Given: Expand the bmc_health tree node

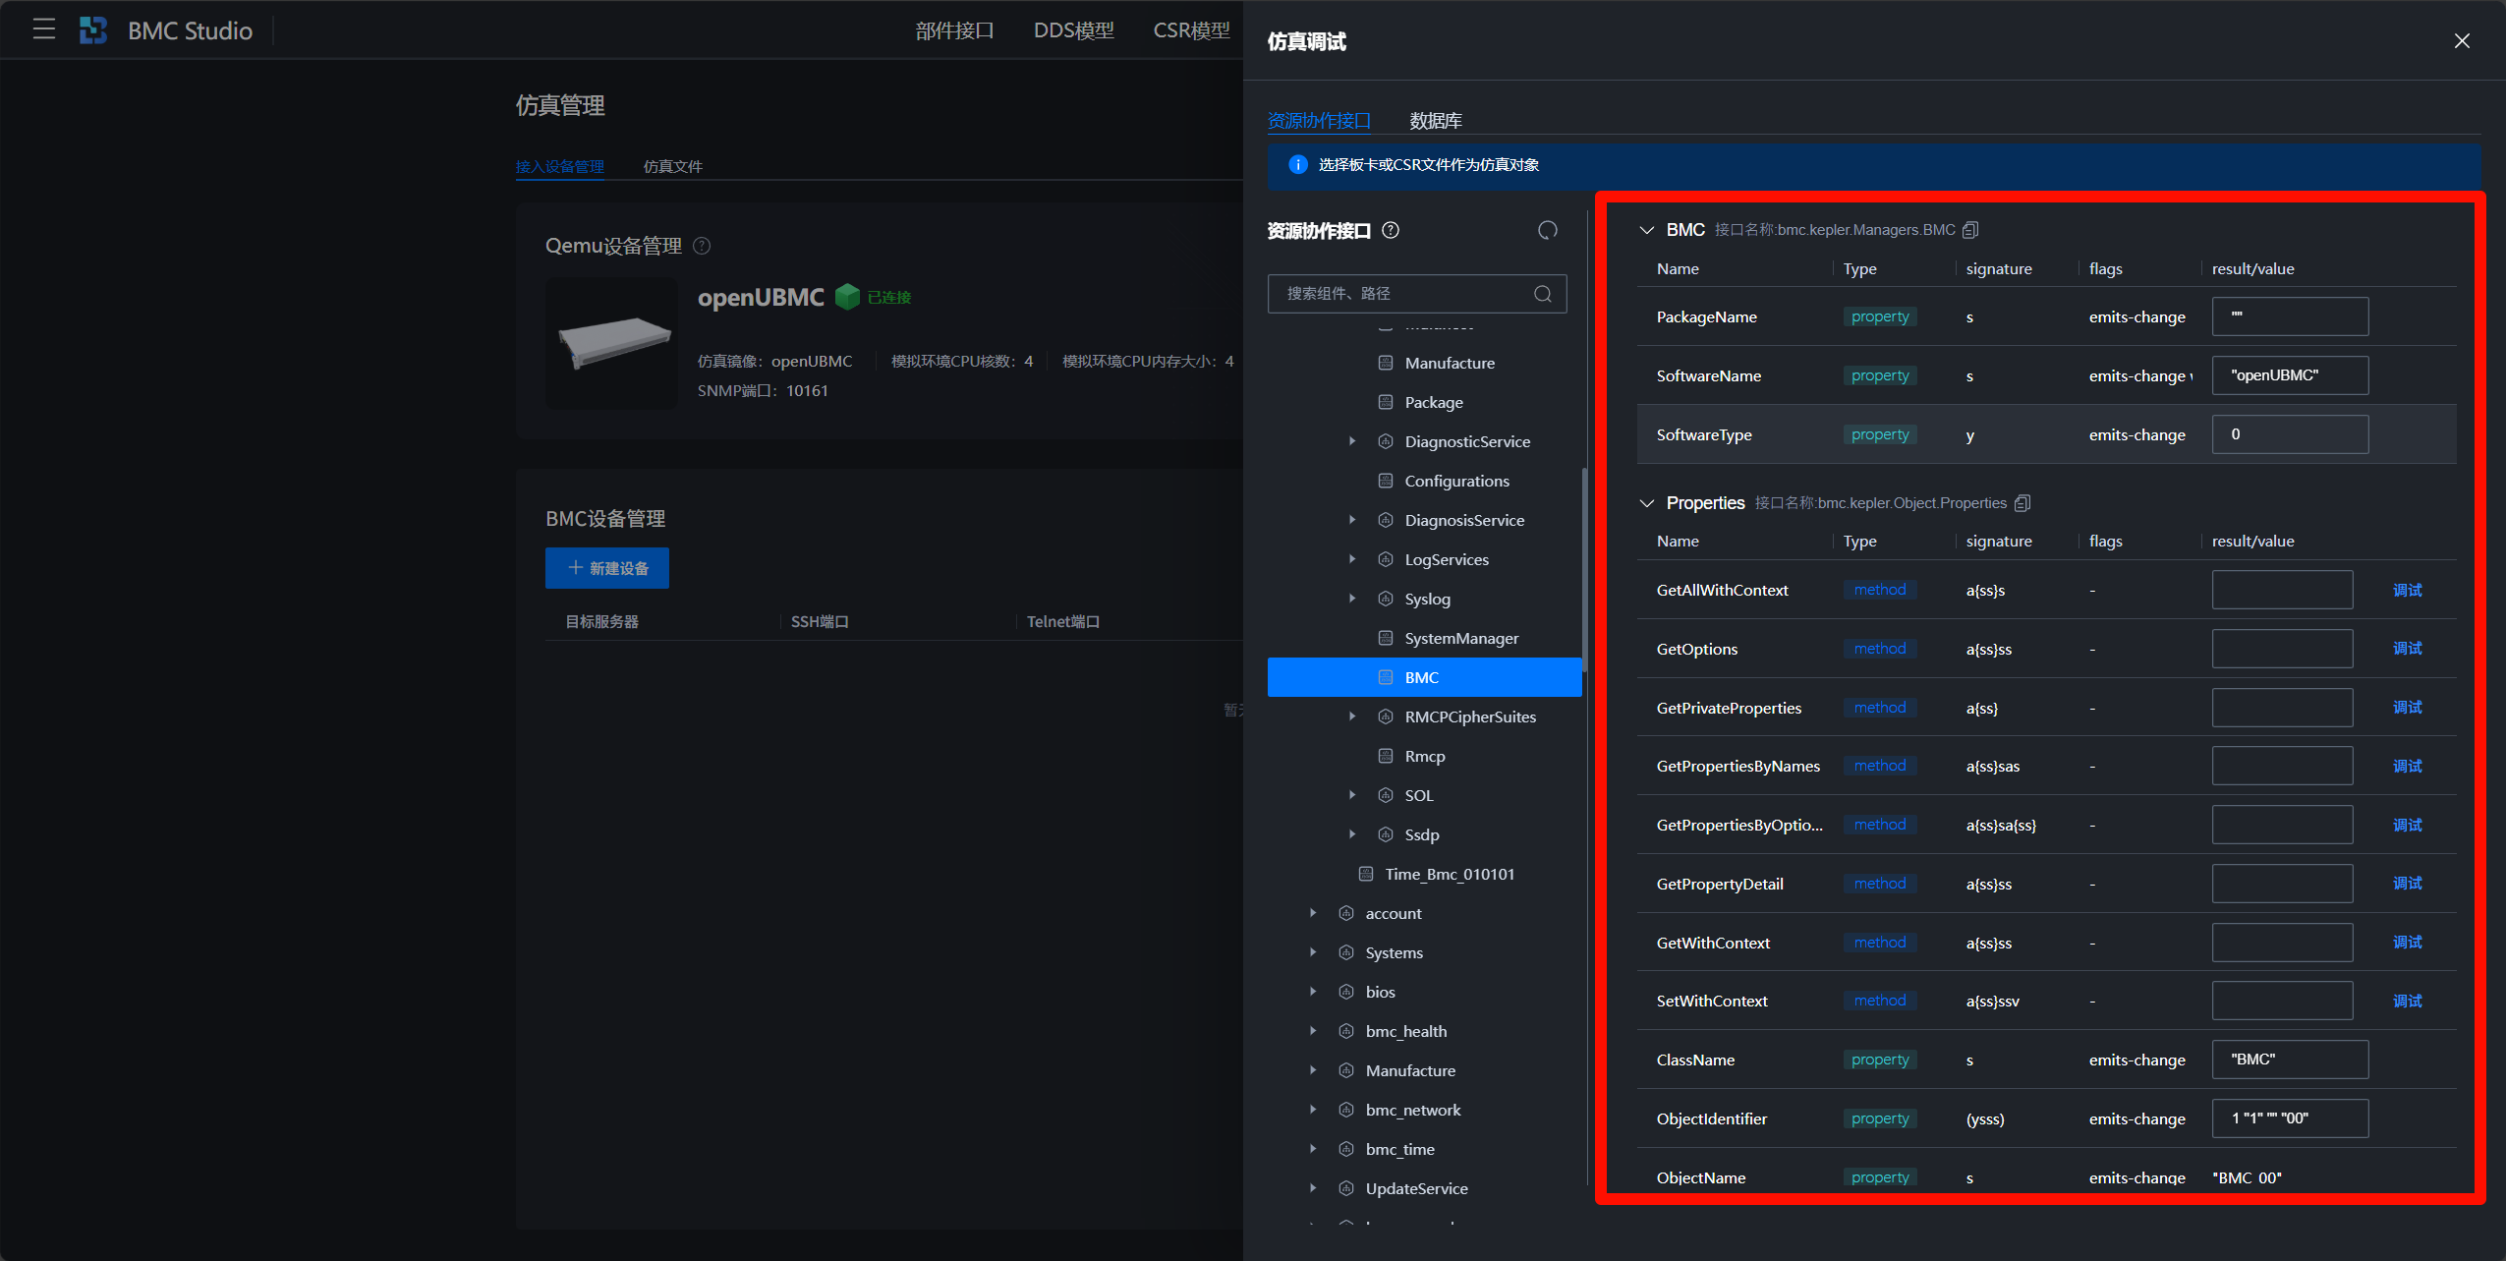Looking at the screenshot, I should pos(1313,1031).
